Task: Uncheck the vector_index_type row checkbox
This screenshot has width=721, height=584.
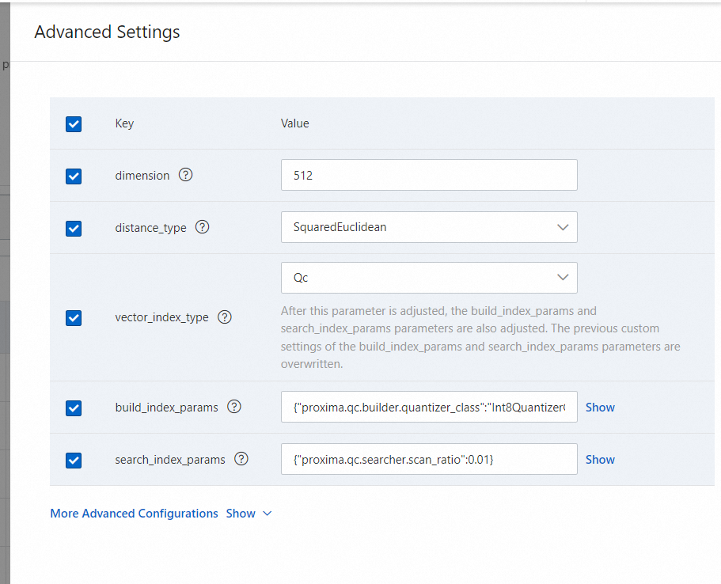Action: 74,317
